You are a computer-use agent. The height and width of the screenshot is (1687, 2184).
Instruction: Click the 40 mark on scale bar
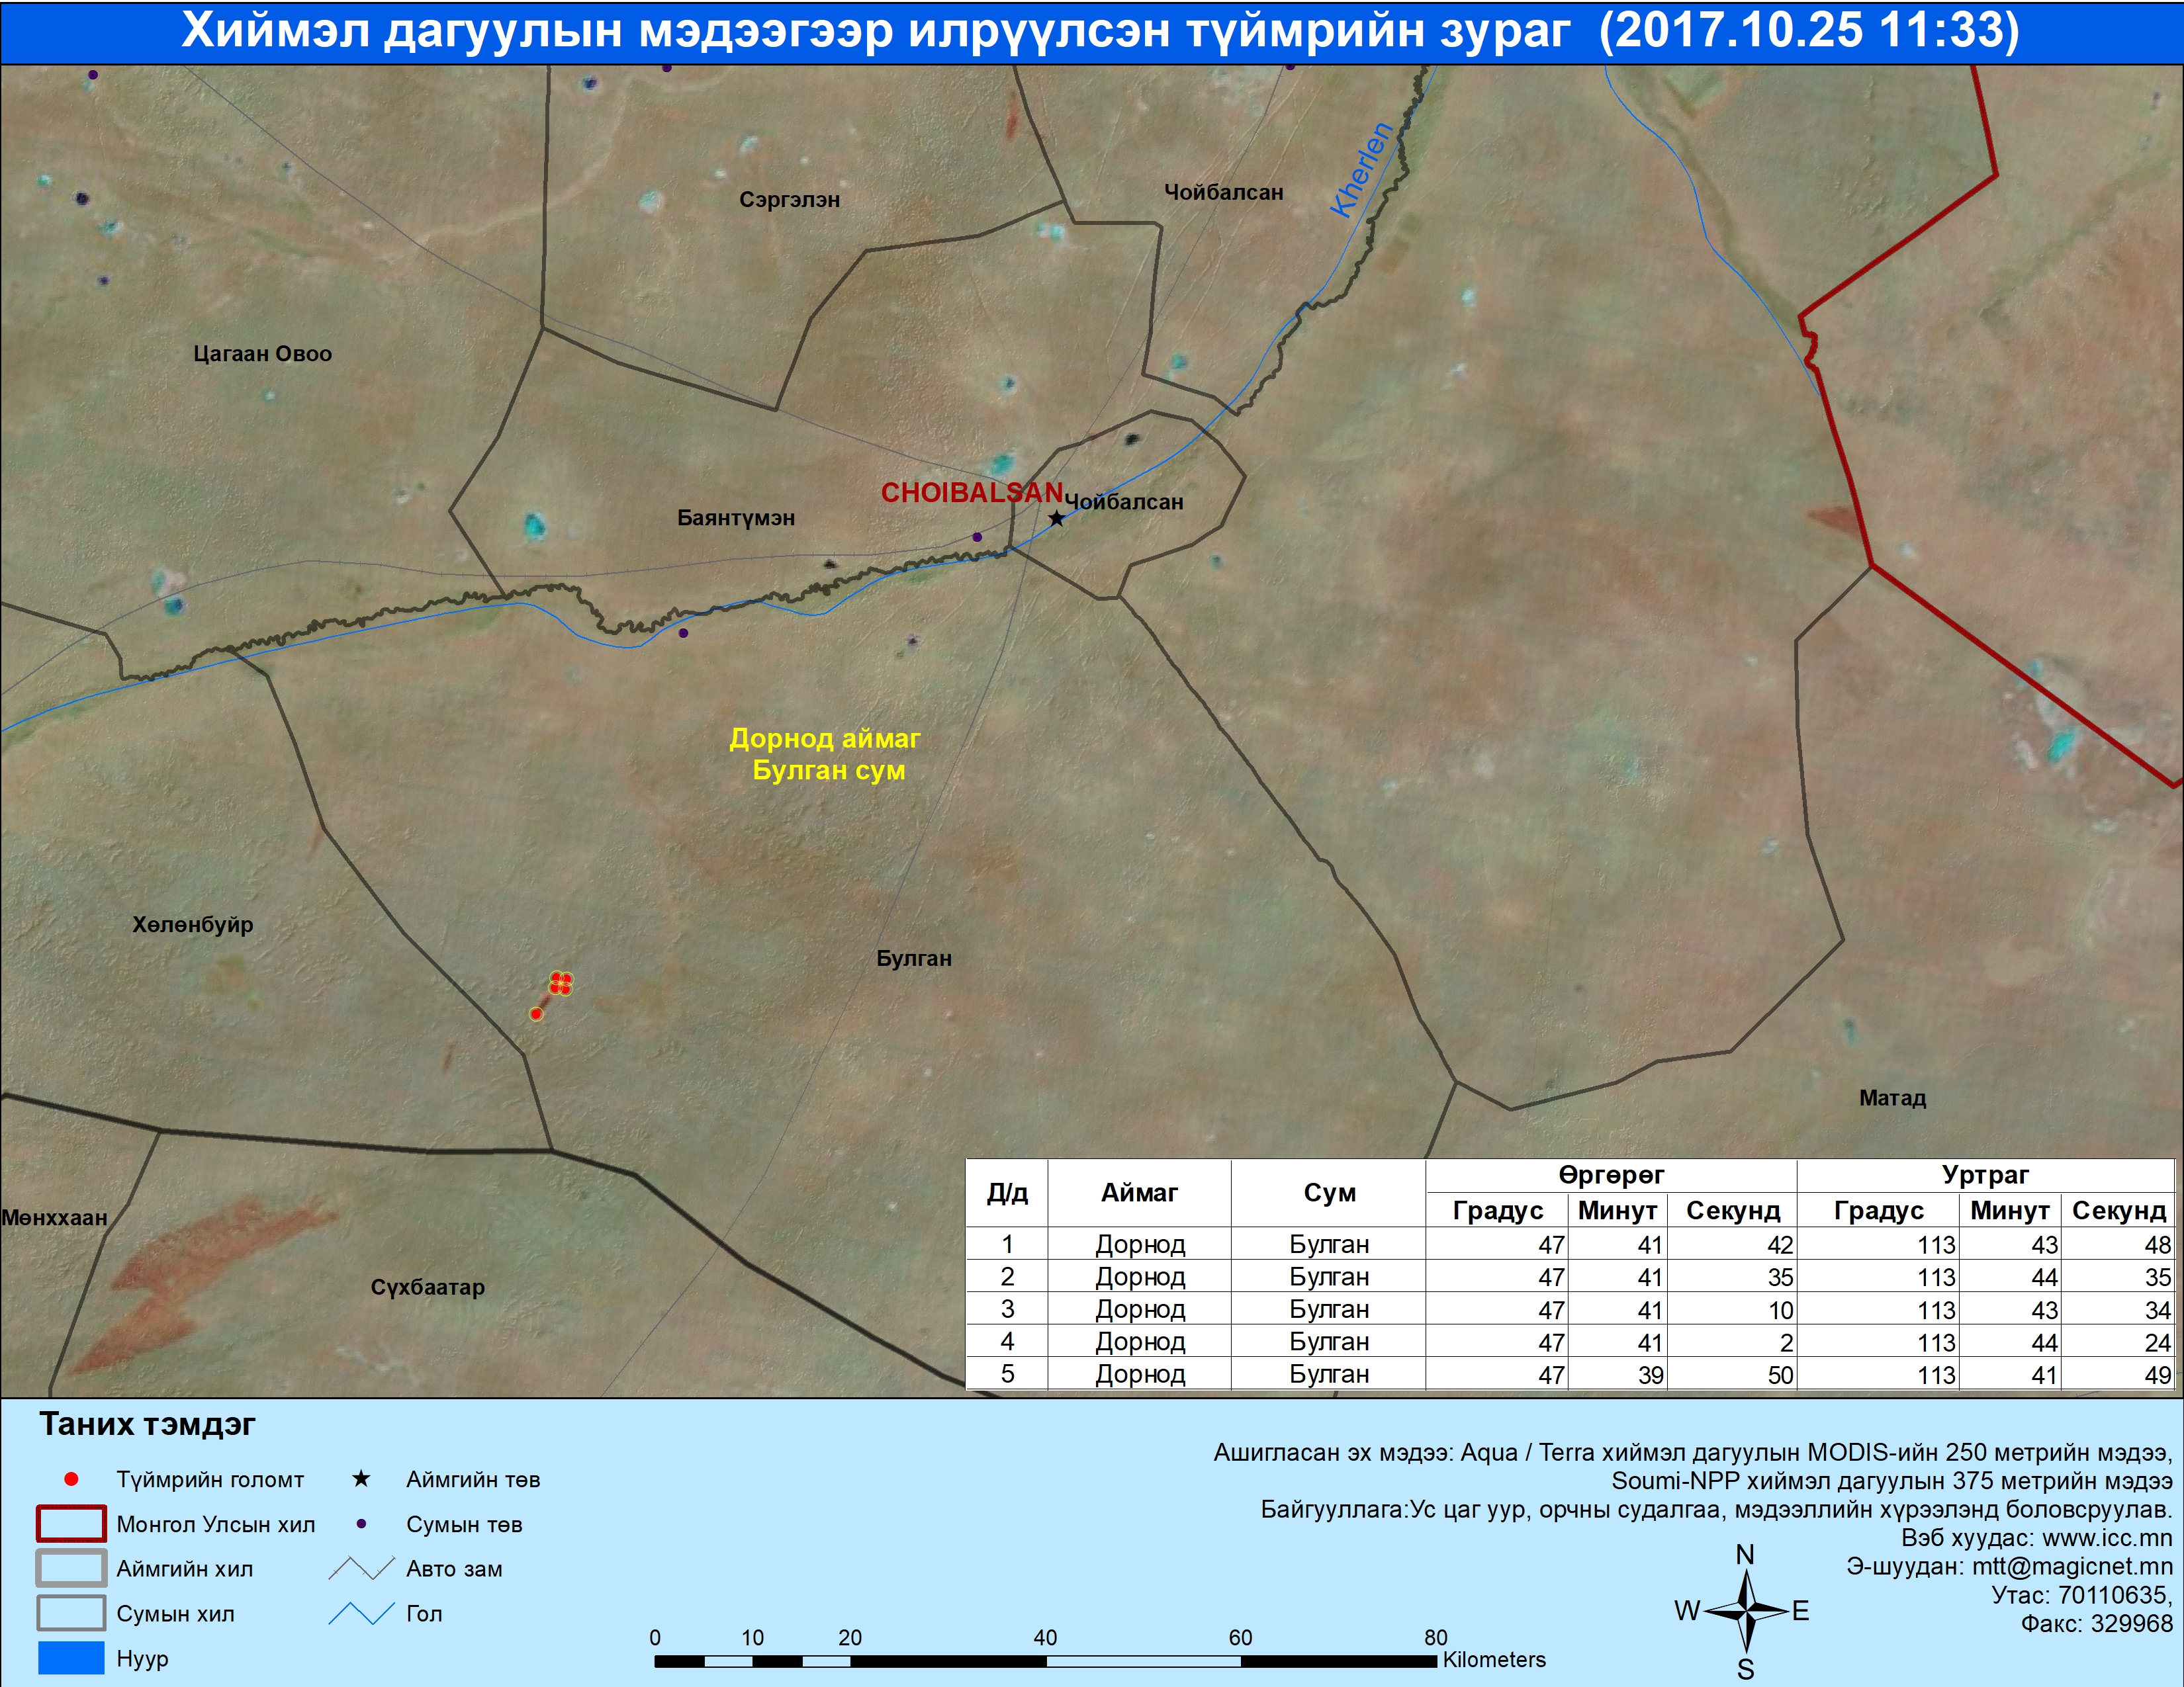point(1045,1637)
